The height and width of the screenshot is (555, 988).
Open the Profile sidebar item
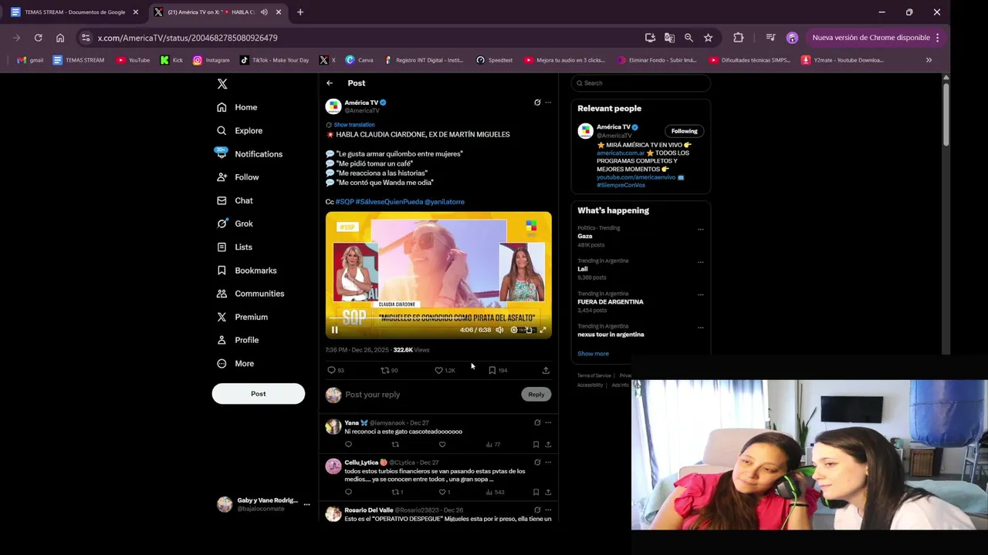click(x=238, y=340)
